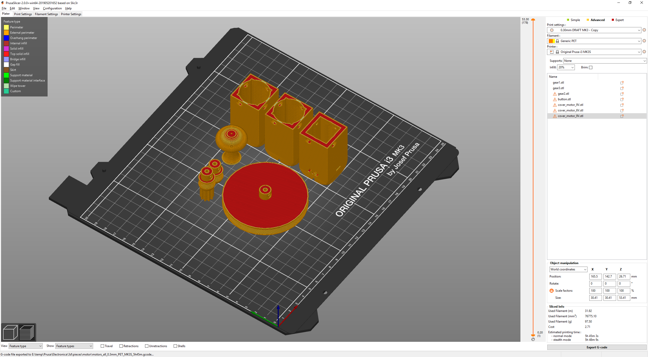The height and width of the screenshot is (357, 648).
Task: Open Print settings preset dropdown
Action: (x=594, y=30)
